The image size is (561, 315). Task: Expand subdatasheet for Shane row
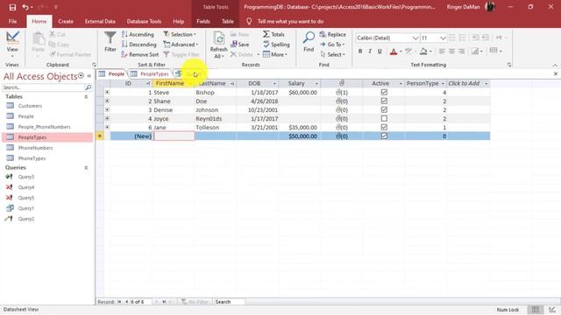click(x=107, y=101)
